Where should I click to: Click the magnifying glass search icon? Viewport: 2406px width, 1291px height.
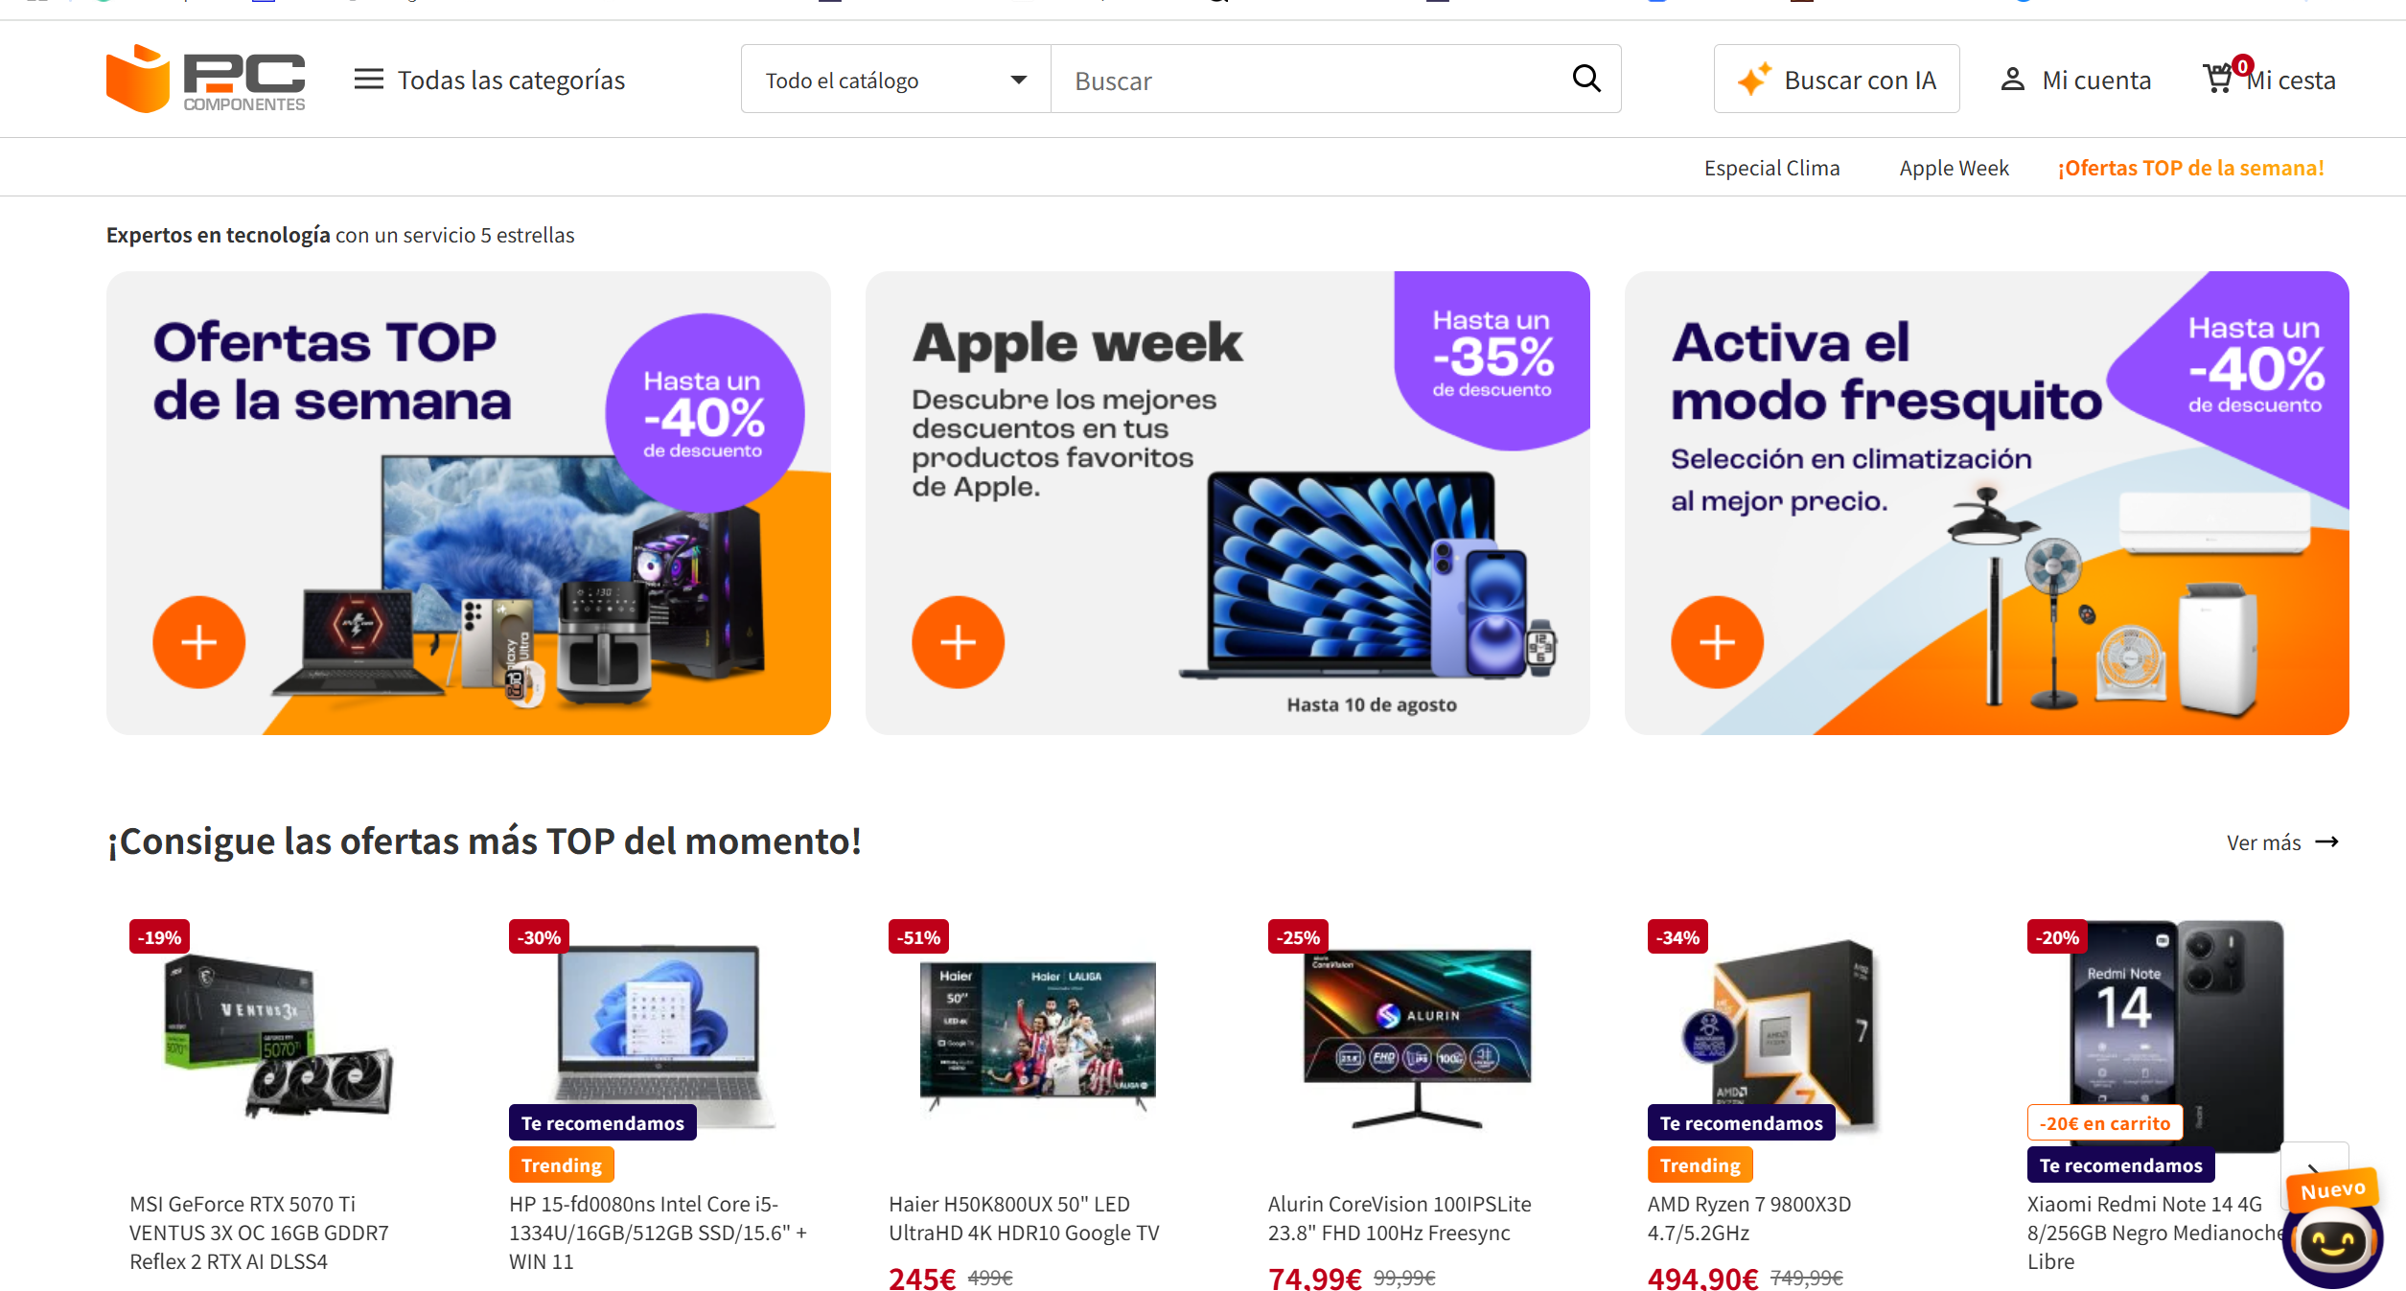click(1586, 79)
